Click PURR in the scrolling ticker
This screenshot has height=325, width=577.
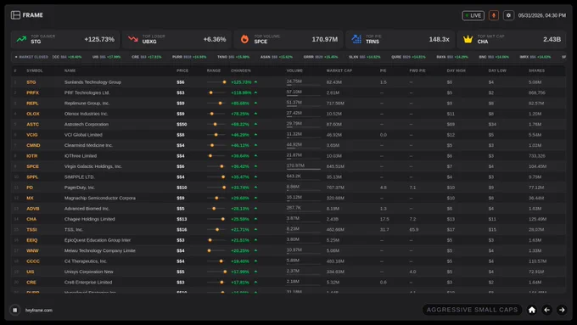[189, 57]
